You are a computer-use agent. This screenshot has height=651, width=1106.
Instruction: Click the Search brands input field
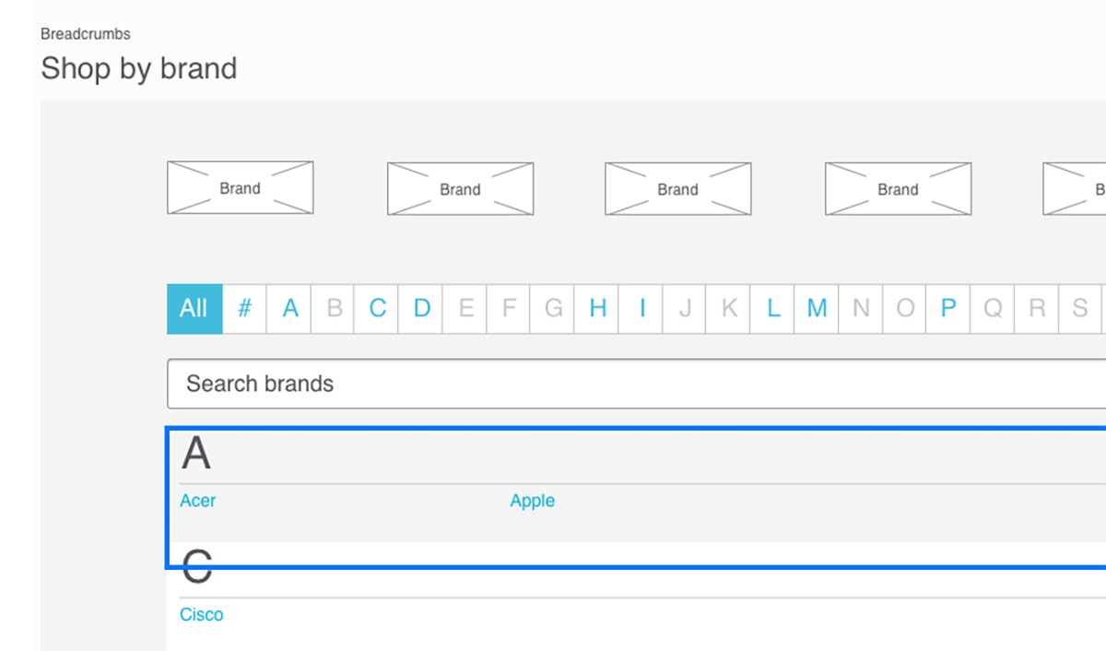point(636,384)
